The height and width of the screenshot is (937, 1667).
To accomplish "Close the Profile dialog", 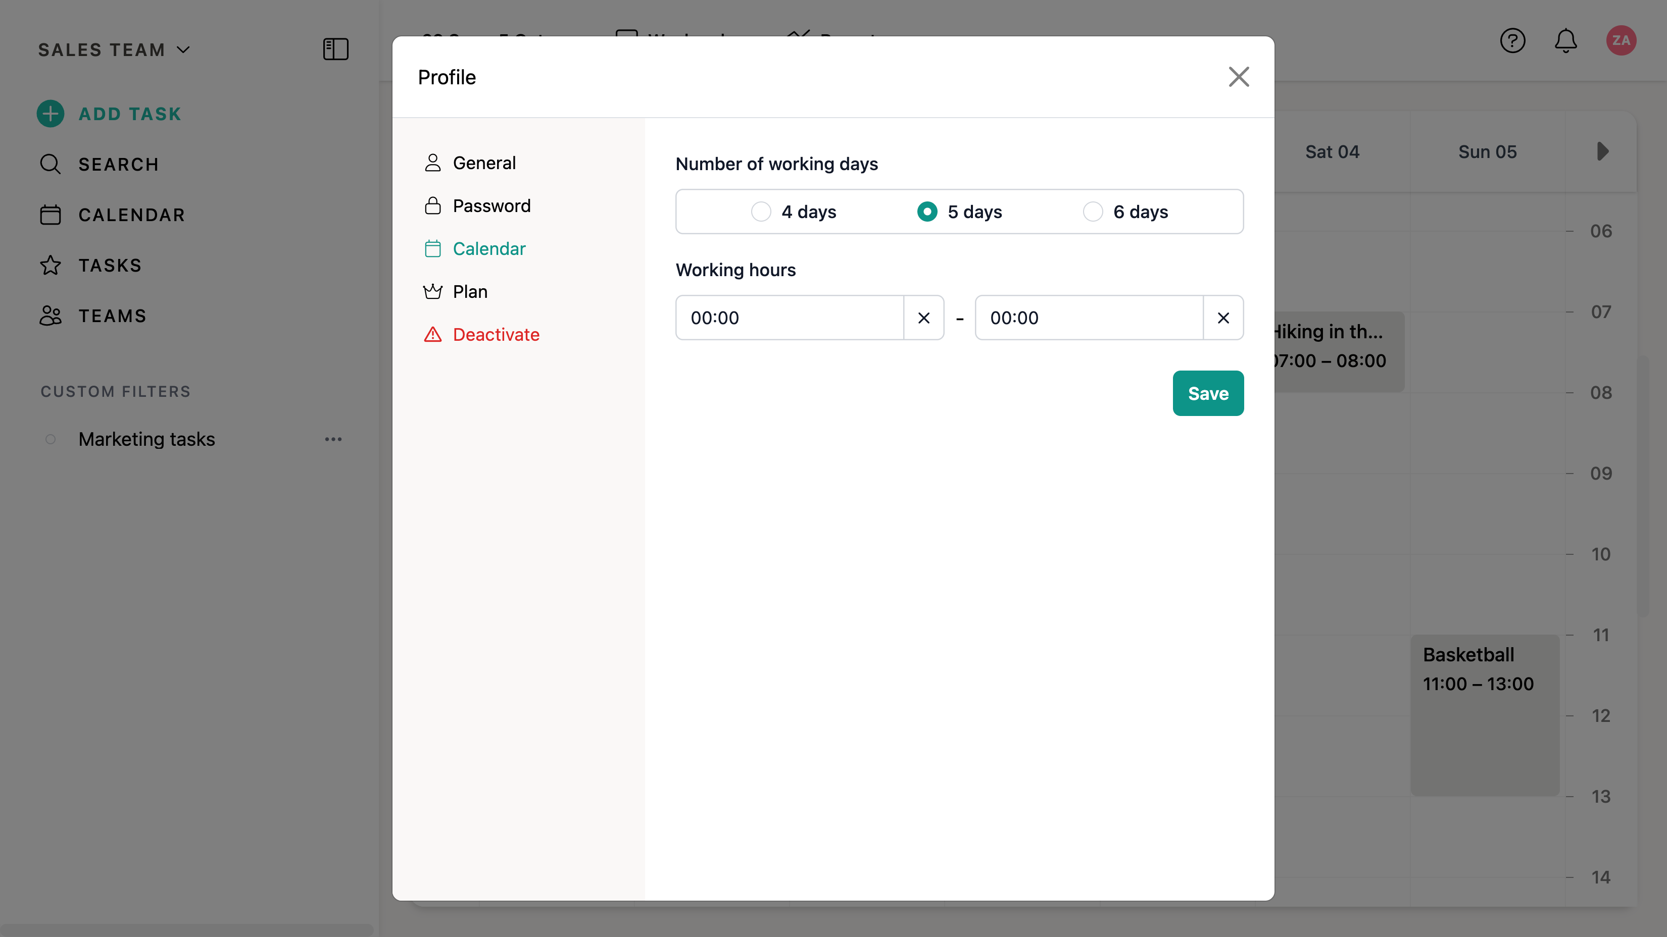I will (x=1239, y=77).
